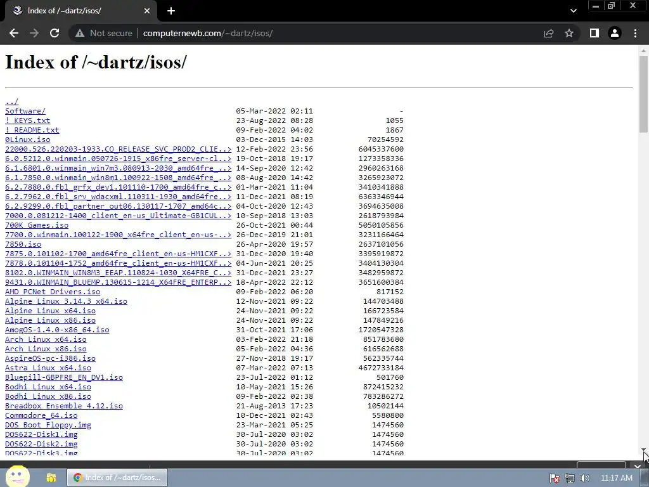Download Bluepill-GBPFRE_EN_DV1.iso
649x487 pixels.
pyautogui.click(x=64, y=378)
